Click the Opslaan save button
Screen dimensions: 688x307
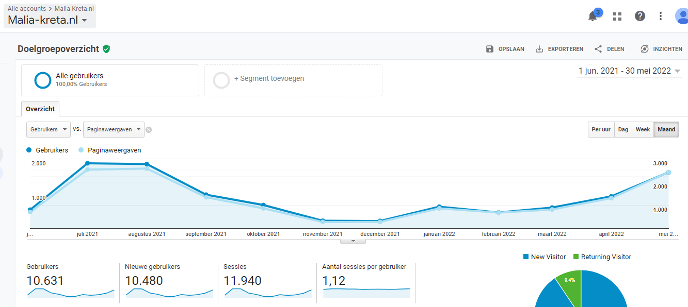coord(505,49)
